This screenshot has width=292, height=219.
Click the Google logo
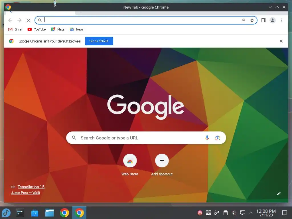coord(146,107)
